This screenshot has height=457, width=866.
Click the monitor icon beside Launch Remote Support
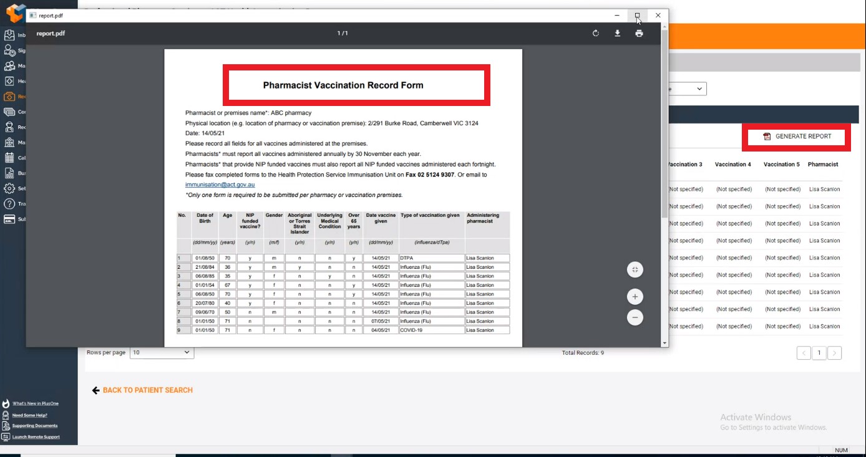pyautogui.click(x=6, y=437)
